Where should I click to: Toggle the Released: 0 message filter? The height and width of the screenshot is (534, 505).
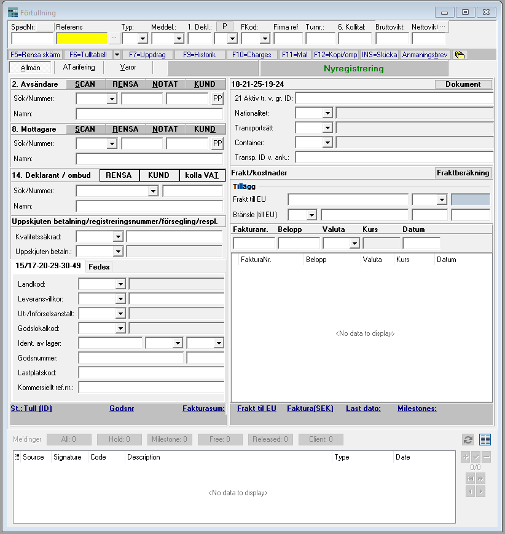pos(272,439)
